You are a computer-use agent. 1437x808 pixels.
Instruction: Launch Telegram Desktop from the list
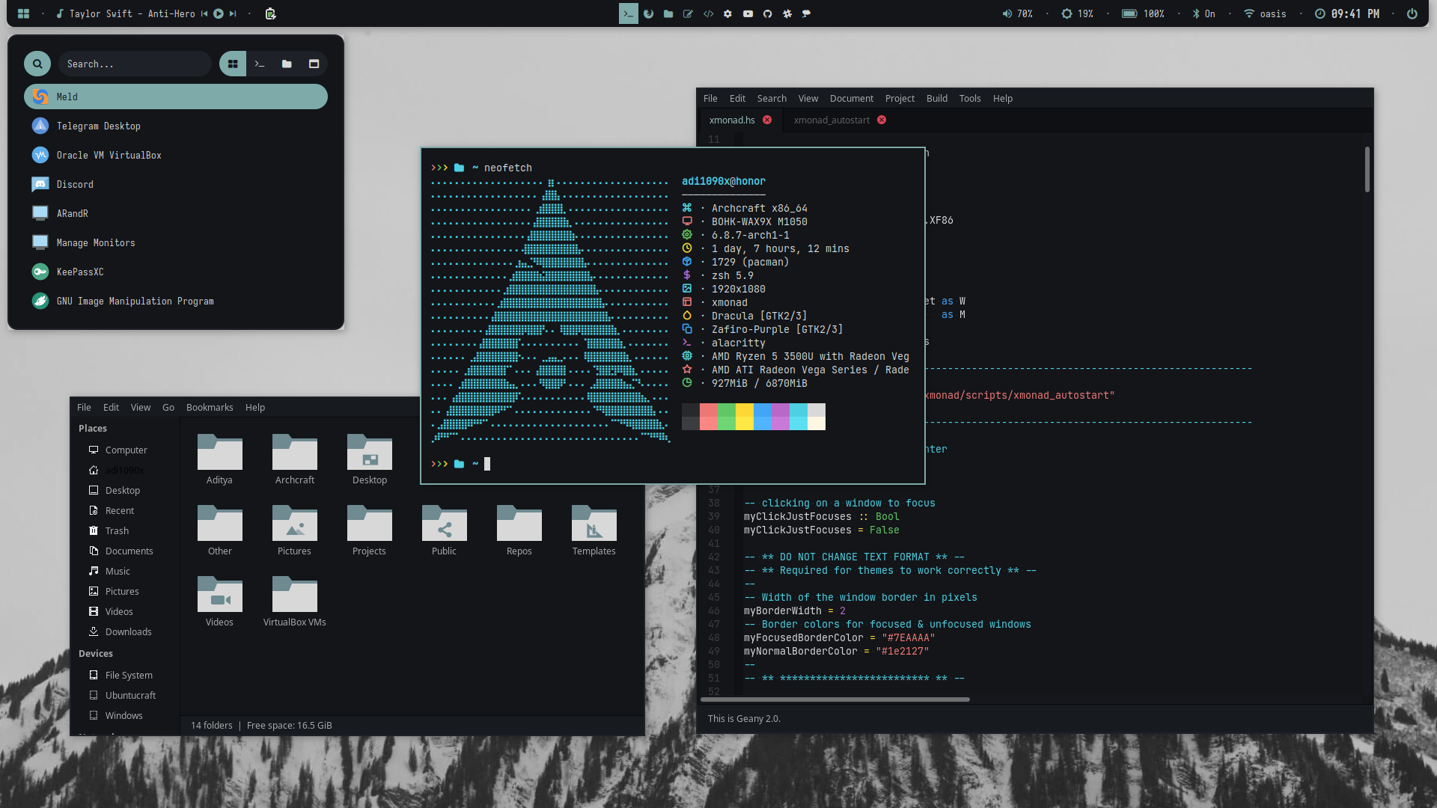pyautogui.click(x=99, y=126)
